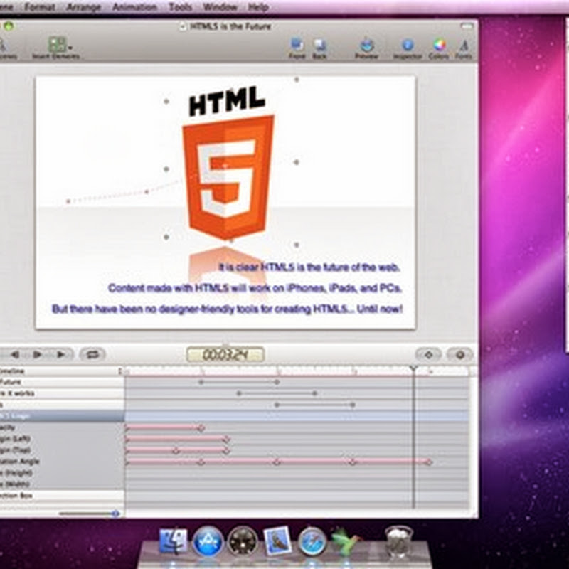Click the last Rotation Angle keyframe

[x=429, y=462]
